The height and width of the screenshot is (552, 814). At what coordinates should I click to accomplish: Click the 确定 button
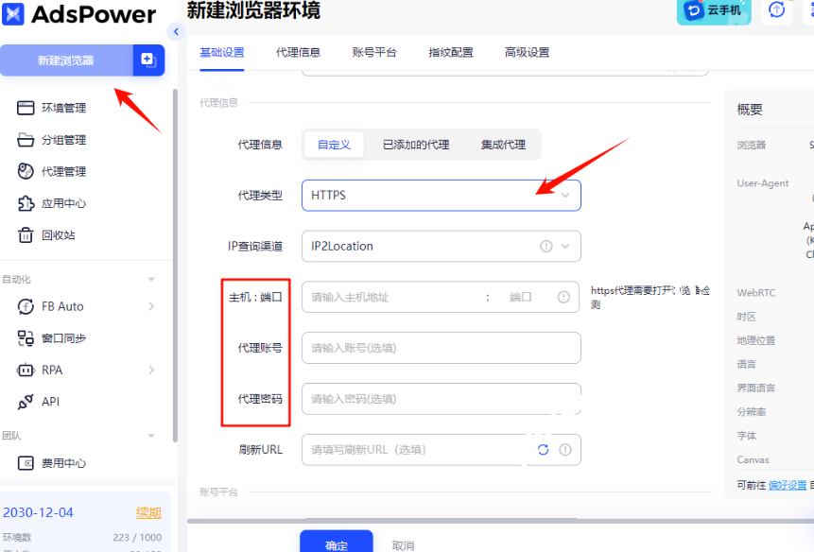(x=336, y=544)
